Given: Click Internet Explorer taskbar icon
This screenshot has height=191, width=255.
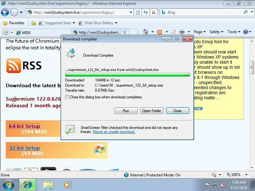Looking at the screenshot, I should click(x=27, y=185).
